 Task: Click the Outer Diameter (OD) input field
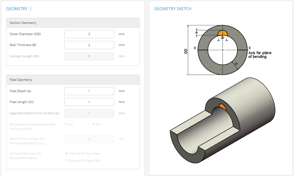tap(89, 34)
